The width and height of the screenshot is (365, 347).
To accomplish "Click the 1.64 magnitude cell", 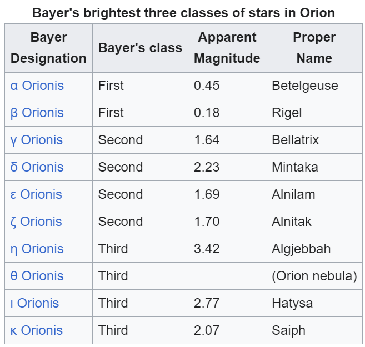I will [x=227, y=140].
